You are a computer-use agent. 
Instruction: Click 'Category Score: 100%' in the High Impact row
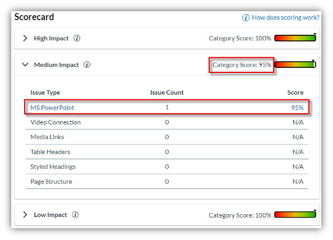coord(240,38)
